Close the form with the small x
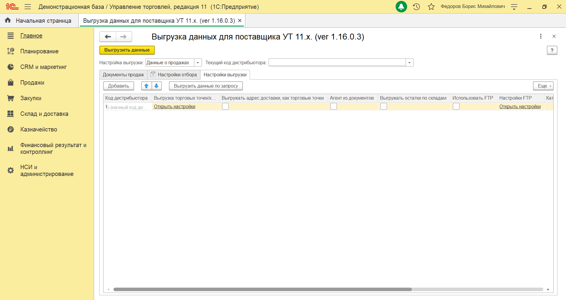 (554, 36)
